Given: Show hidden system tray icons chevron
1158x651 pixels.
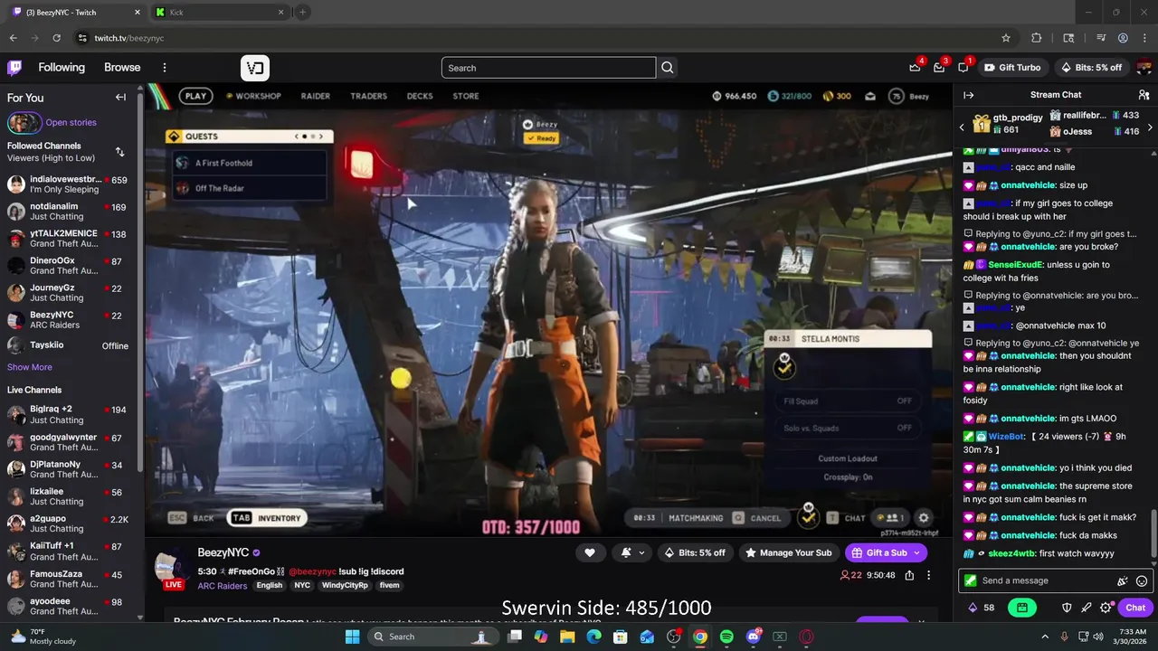Looking at the screenshot, I should tap(1045, 637).
